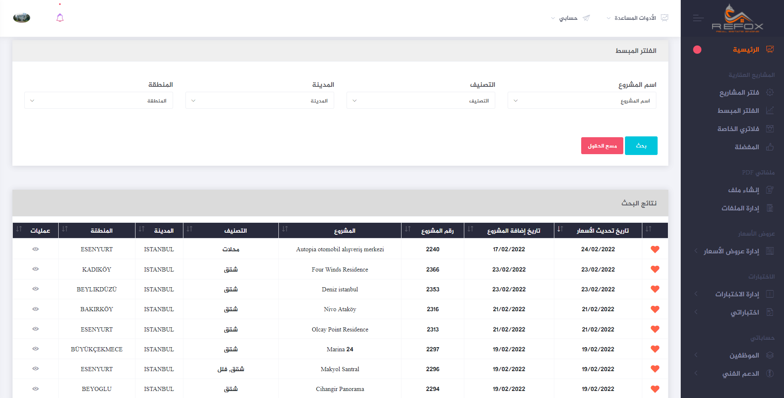Screen dimensions: 784x398
Task: Click sort icon on رقم المشروع column
Action: [x=408, y=229]
